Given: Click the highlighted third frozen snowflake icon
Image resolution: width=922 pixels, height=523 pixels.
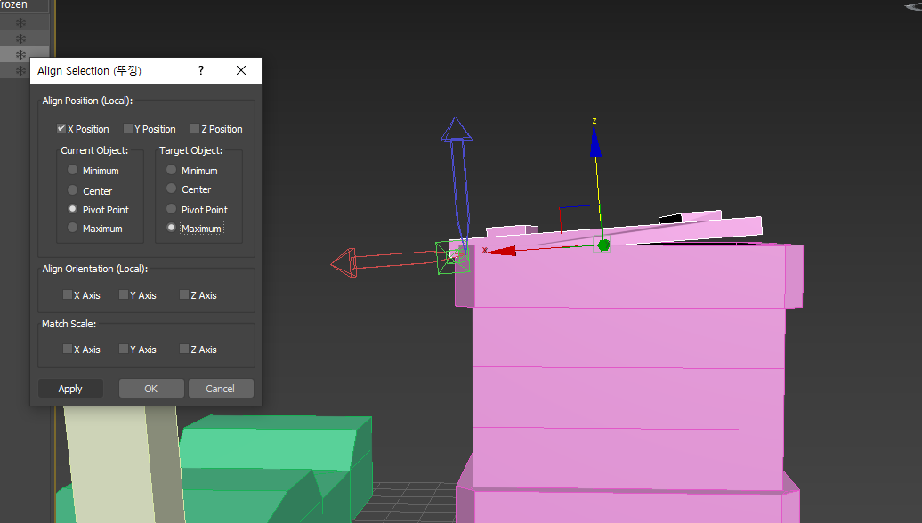Looking at the screenshot, I should point(20,54).
